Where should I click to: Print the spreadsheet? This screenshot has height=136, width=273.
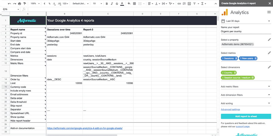pyautogui.click(x=19, y=3)
